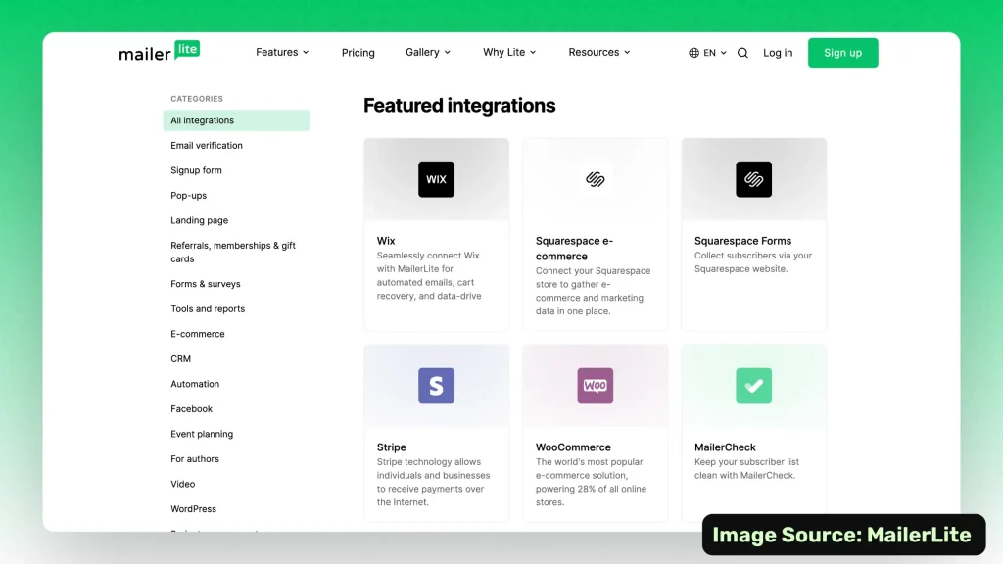Image resolution: width=1003 pixels, height=564 pixels.
Task: Click the Squarespace e-commerce logo icon
Action: (595, 179)
